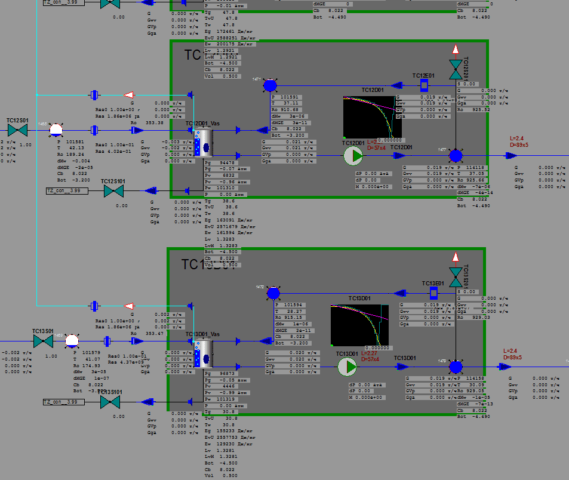Click blue junction node 1477
Image resolution: width=569 pixels, height=480 pixels.
456,156
